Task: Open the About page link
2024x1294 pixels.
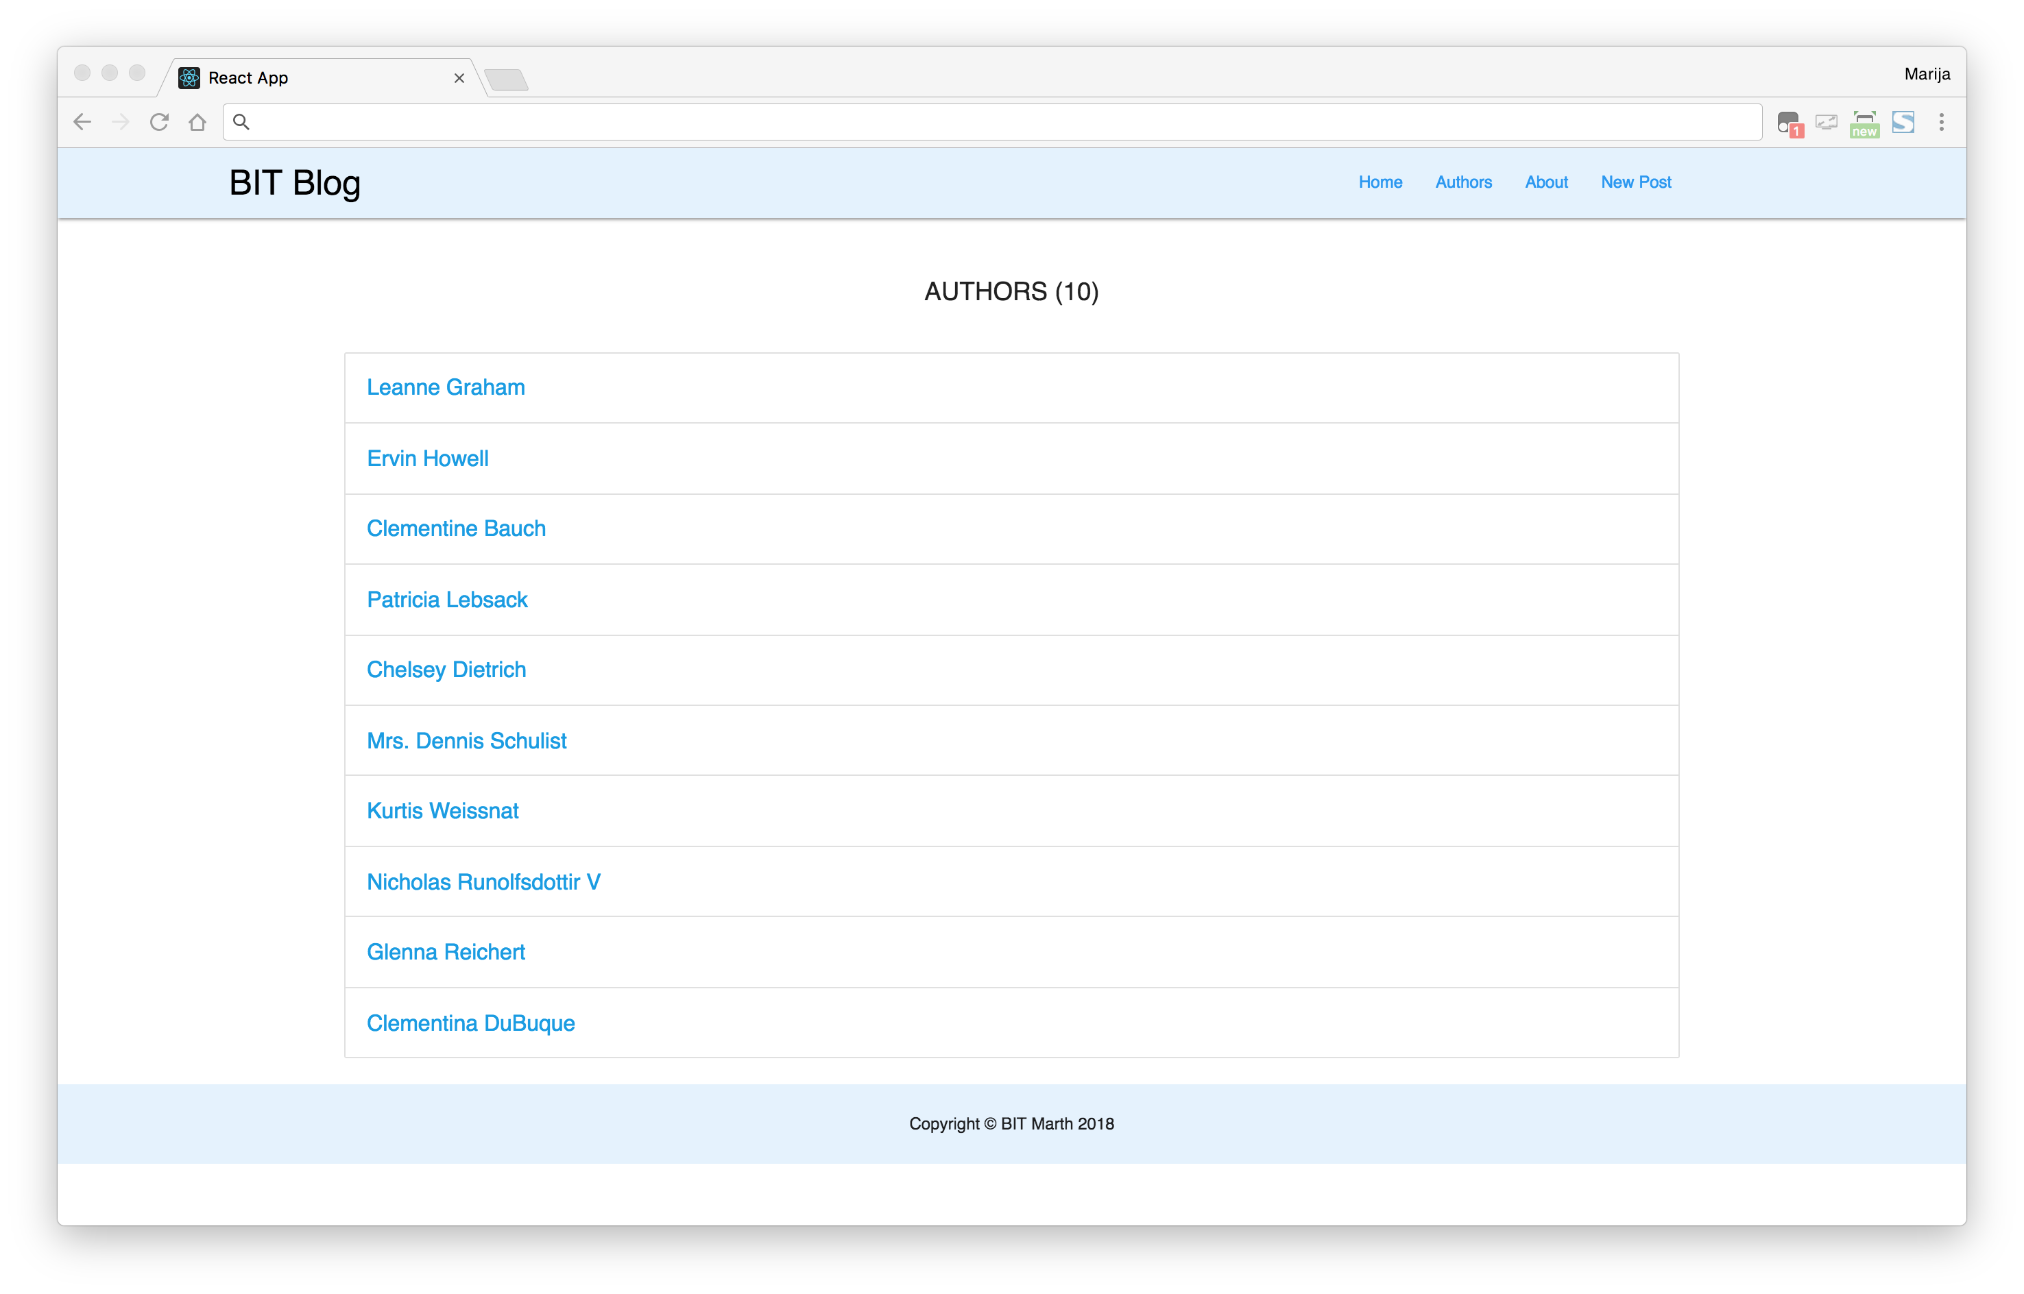Action: point(1545,182)
